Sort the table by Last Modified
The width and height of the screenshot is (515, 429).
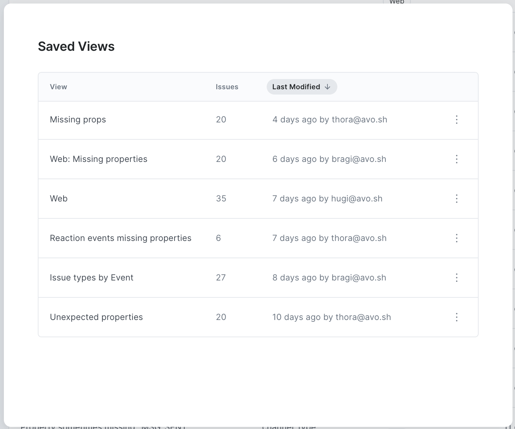click(297, 87)
